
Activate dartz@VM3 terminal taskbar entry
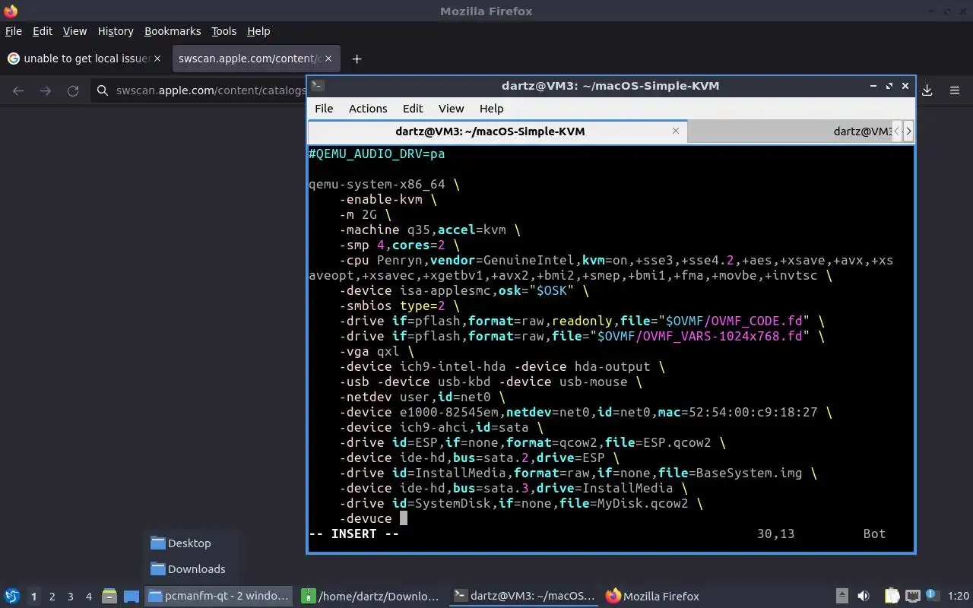point(525,596)
